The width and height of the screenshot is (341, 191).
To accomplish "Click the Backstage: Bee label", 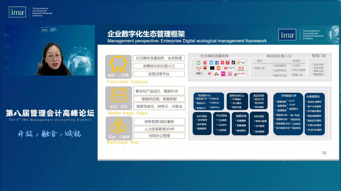I will pos(123,142).
